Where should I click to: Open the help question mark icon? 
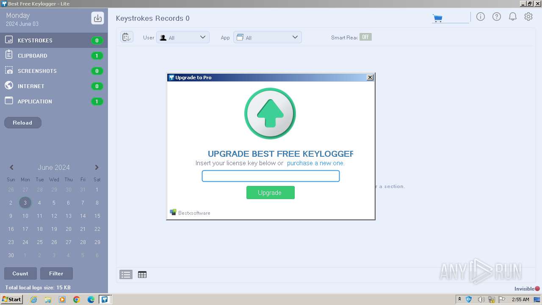497,17
